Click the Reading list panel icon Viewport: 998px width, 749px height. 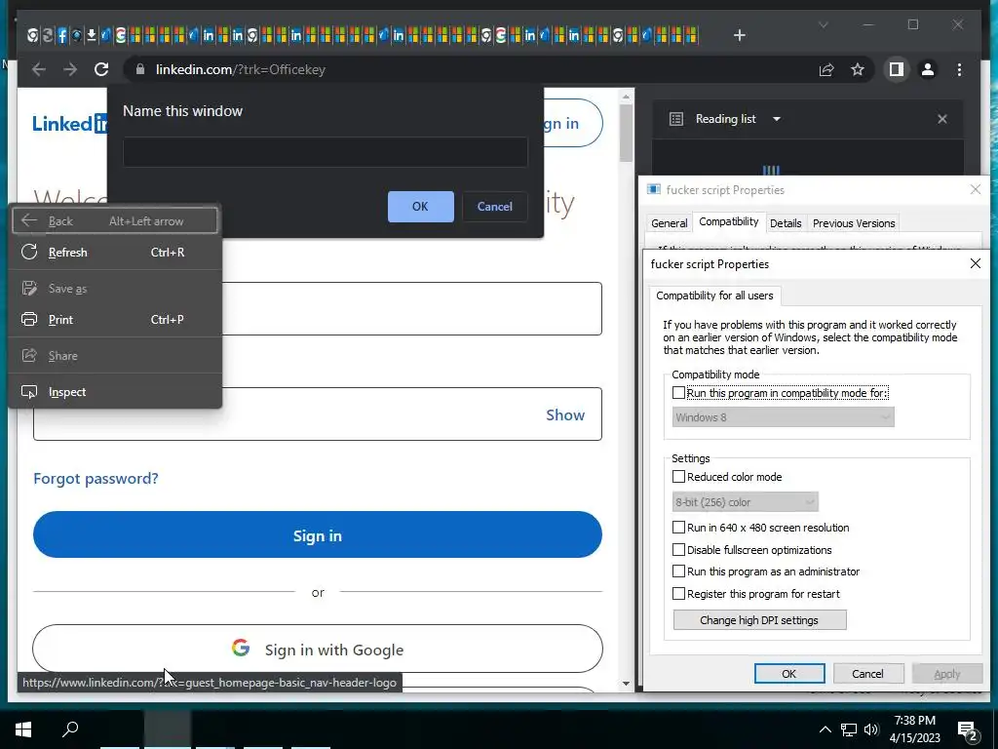pos(676,119)
